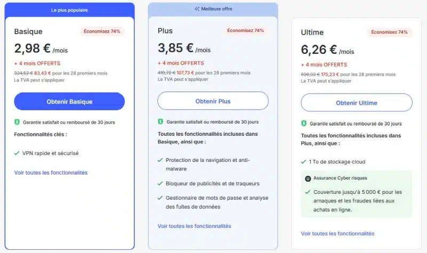Click the green guarantee shield icon in Ultime

tap(304, 124)
